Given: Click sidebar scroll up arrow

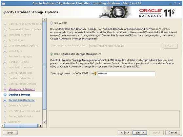Looking at the screenshot, I should pos(45,20).
